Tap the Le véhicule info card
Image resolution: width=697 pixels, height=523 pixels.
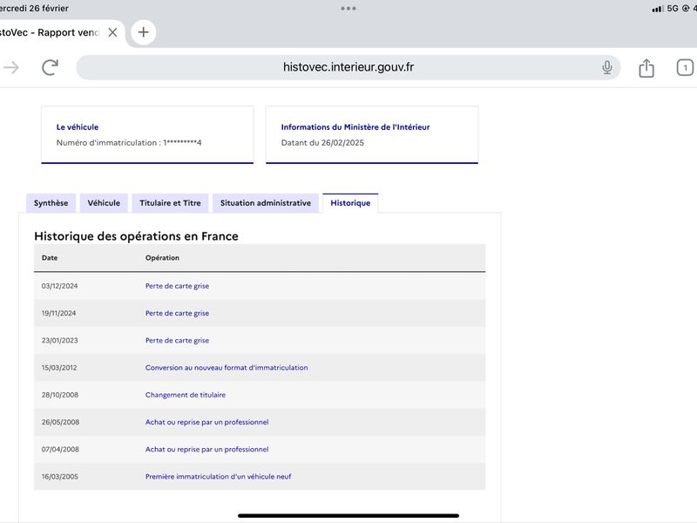pos(147,135)
